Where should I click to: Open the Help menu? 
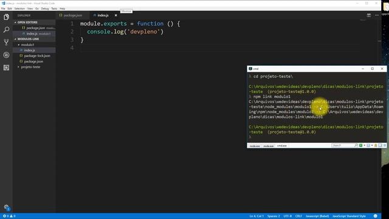[x=62, y=9]
